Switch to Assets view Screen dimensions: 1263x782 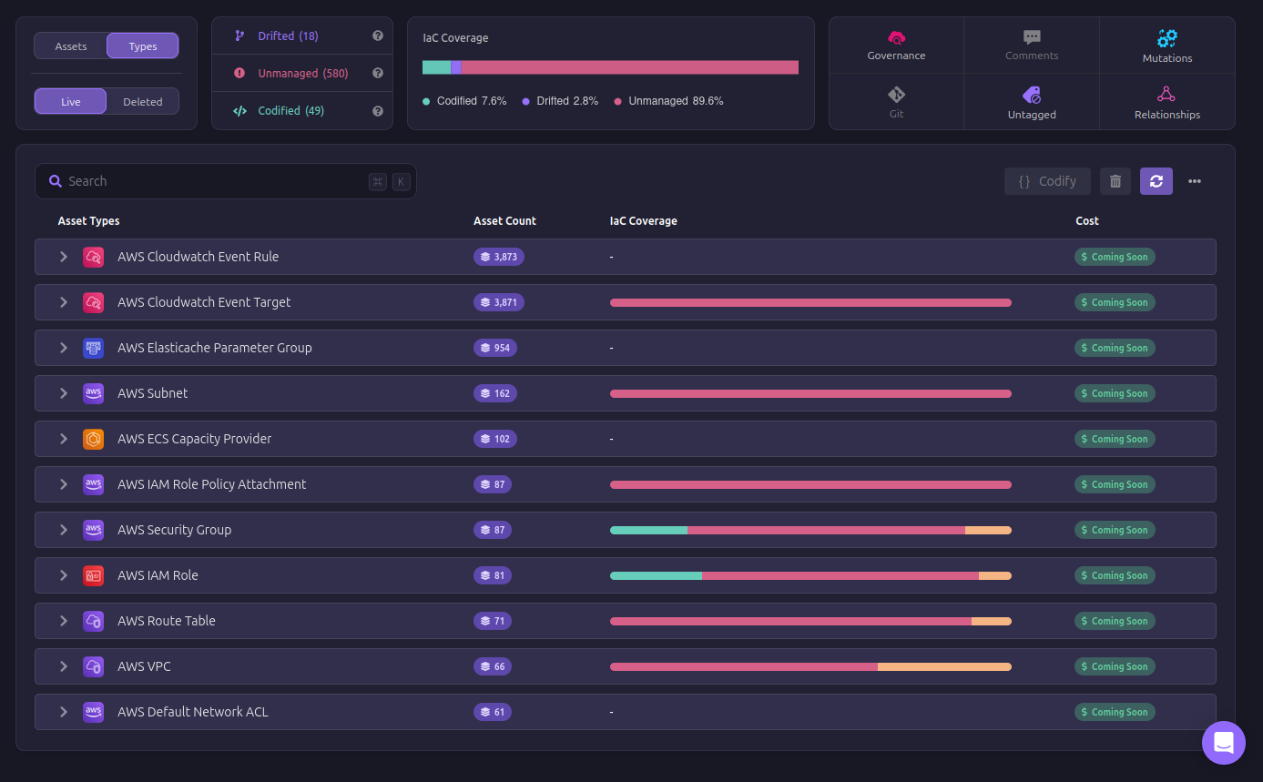tap(71, 46)
